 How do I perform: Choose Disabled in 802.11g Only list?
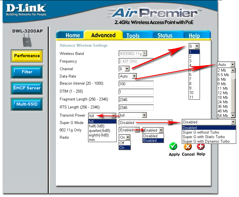(x=153, y=136)
